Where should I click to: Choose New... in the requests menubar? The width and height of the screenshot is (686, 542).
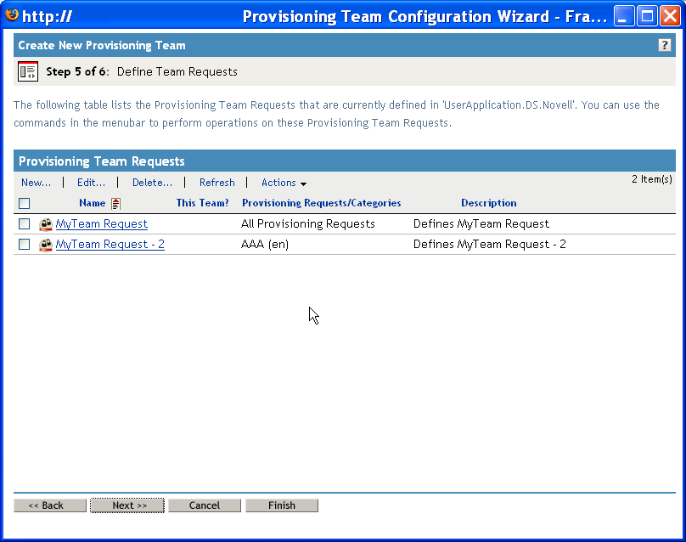[36, 183]
